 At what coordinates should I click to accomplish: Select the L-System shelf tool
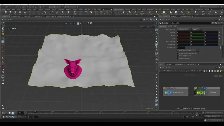click(81, 13)
